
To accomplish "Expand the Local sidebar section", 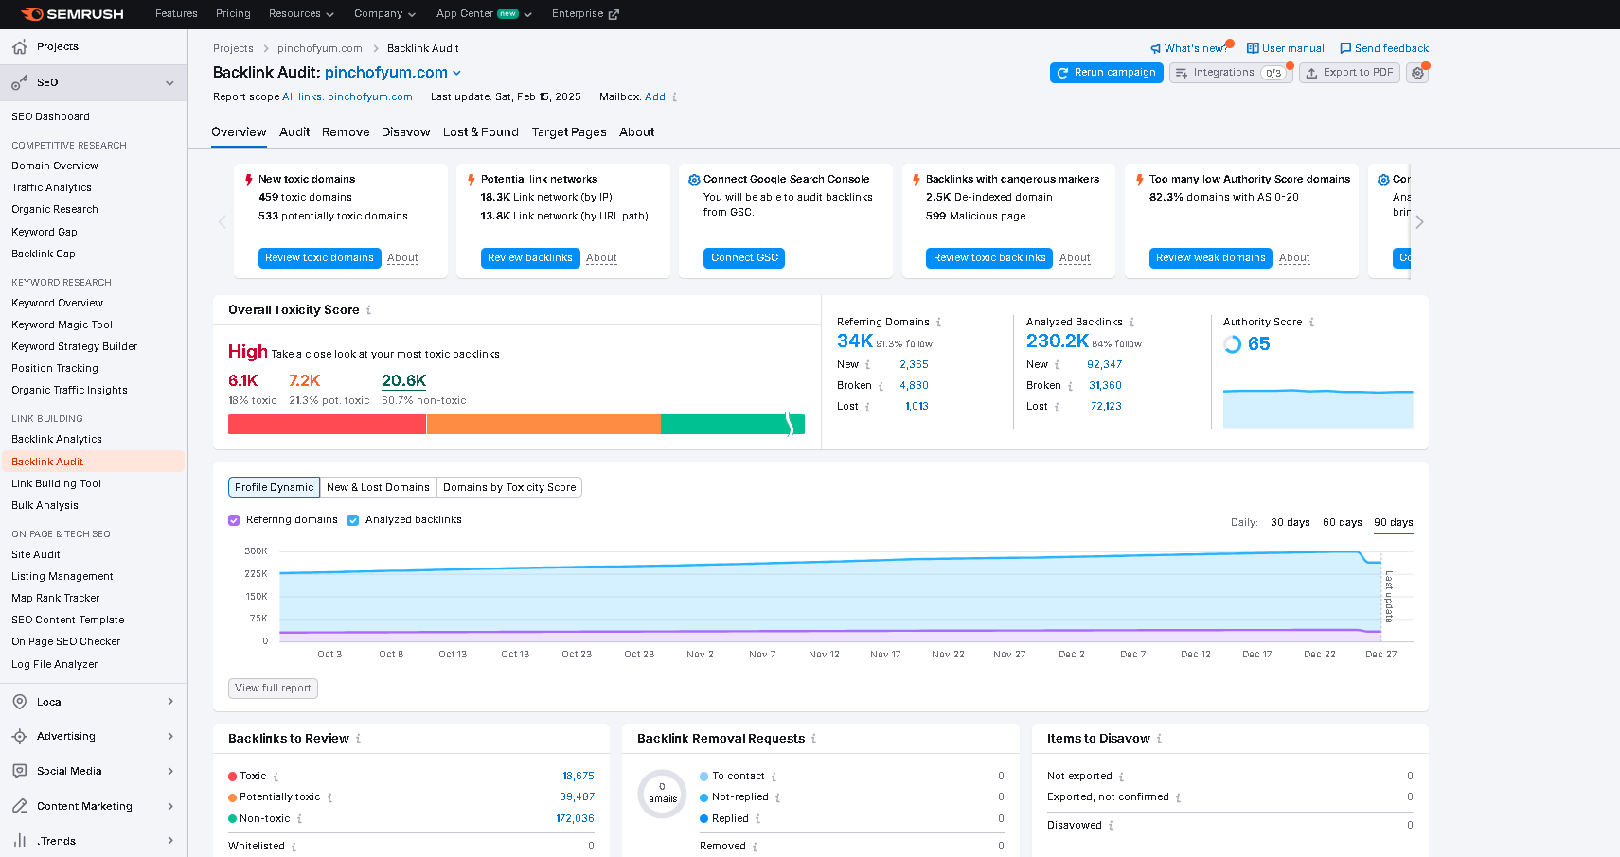I will coord(170,702).
